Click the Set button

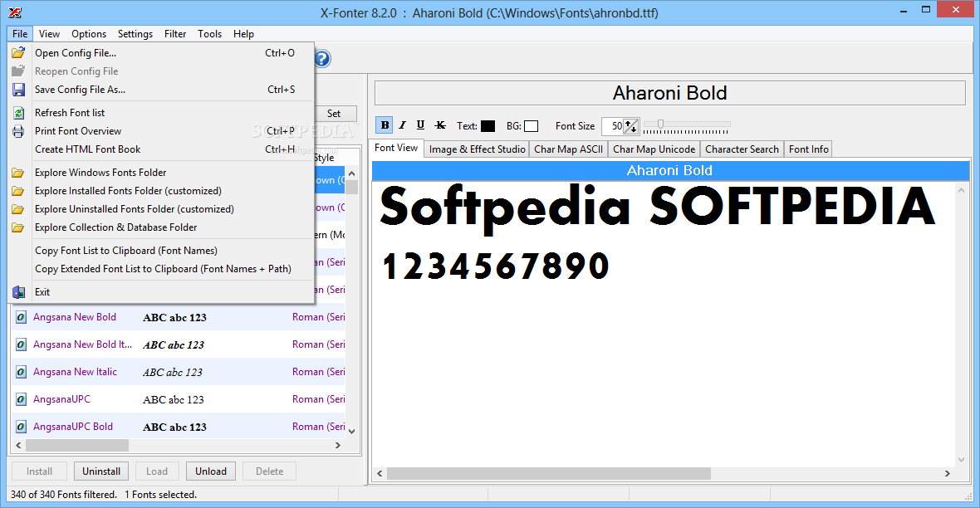pyautogui.click(x=334, y=114)
